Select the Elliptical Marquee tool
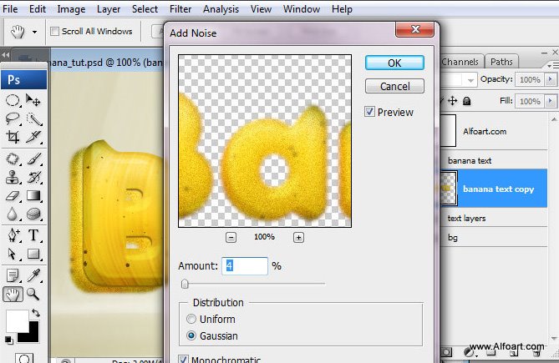This screenshot has height=363, width=559. coord(13,101)
